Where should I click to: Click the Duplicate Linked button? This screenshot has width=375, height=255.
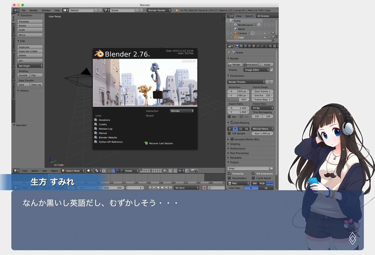[x=30, y=51]
